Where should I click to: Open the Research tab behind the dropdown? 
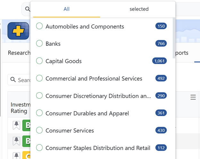(x=19, y=53)
